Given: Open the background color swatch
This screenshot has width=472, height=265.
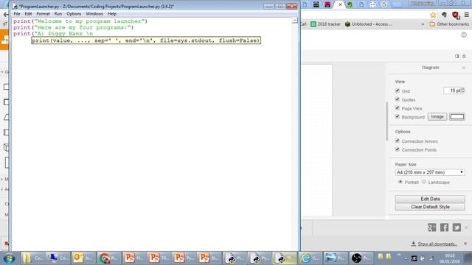Looking at the screenshot, I should (457, 116).
